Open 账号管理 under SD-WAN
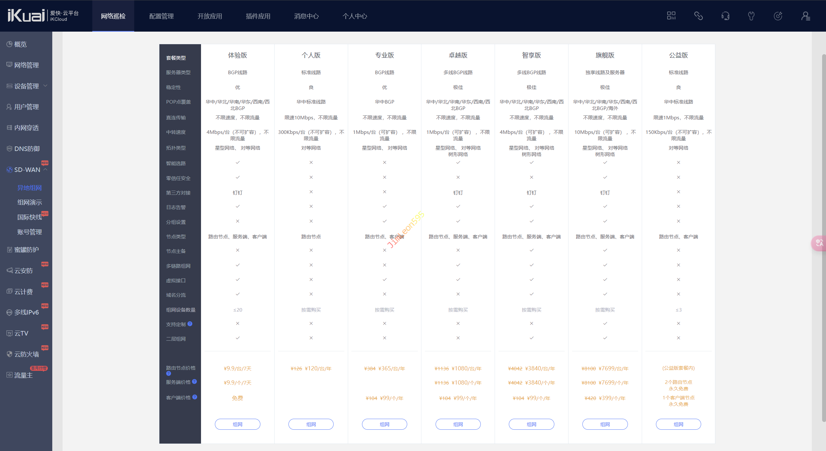This screenshot has width=826, height=451. 29,232
